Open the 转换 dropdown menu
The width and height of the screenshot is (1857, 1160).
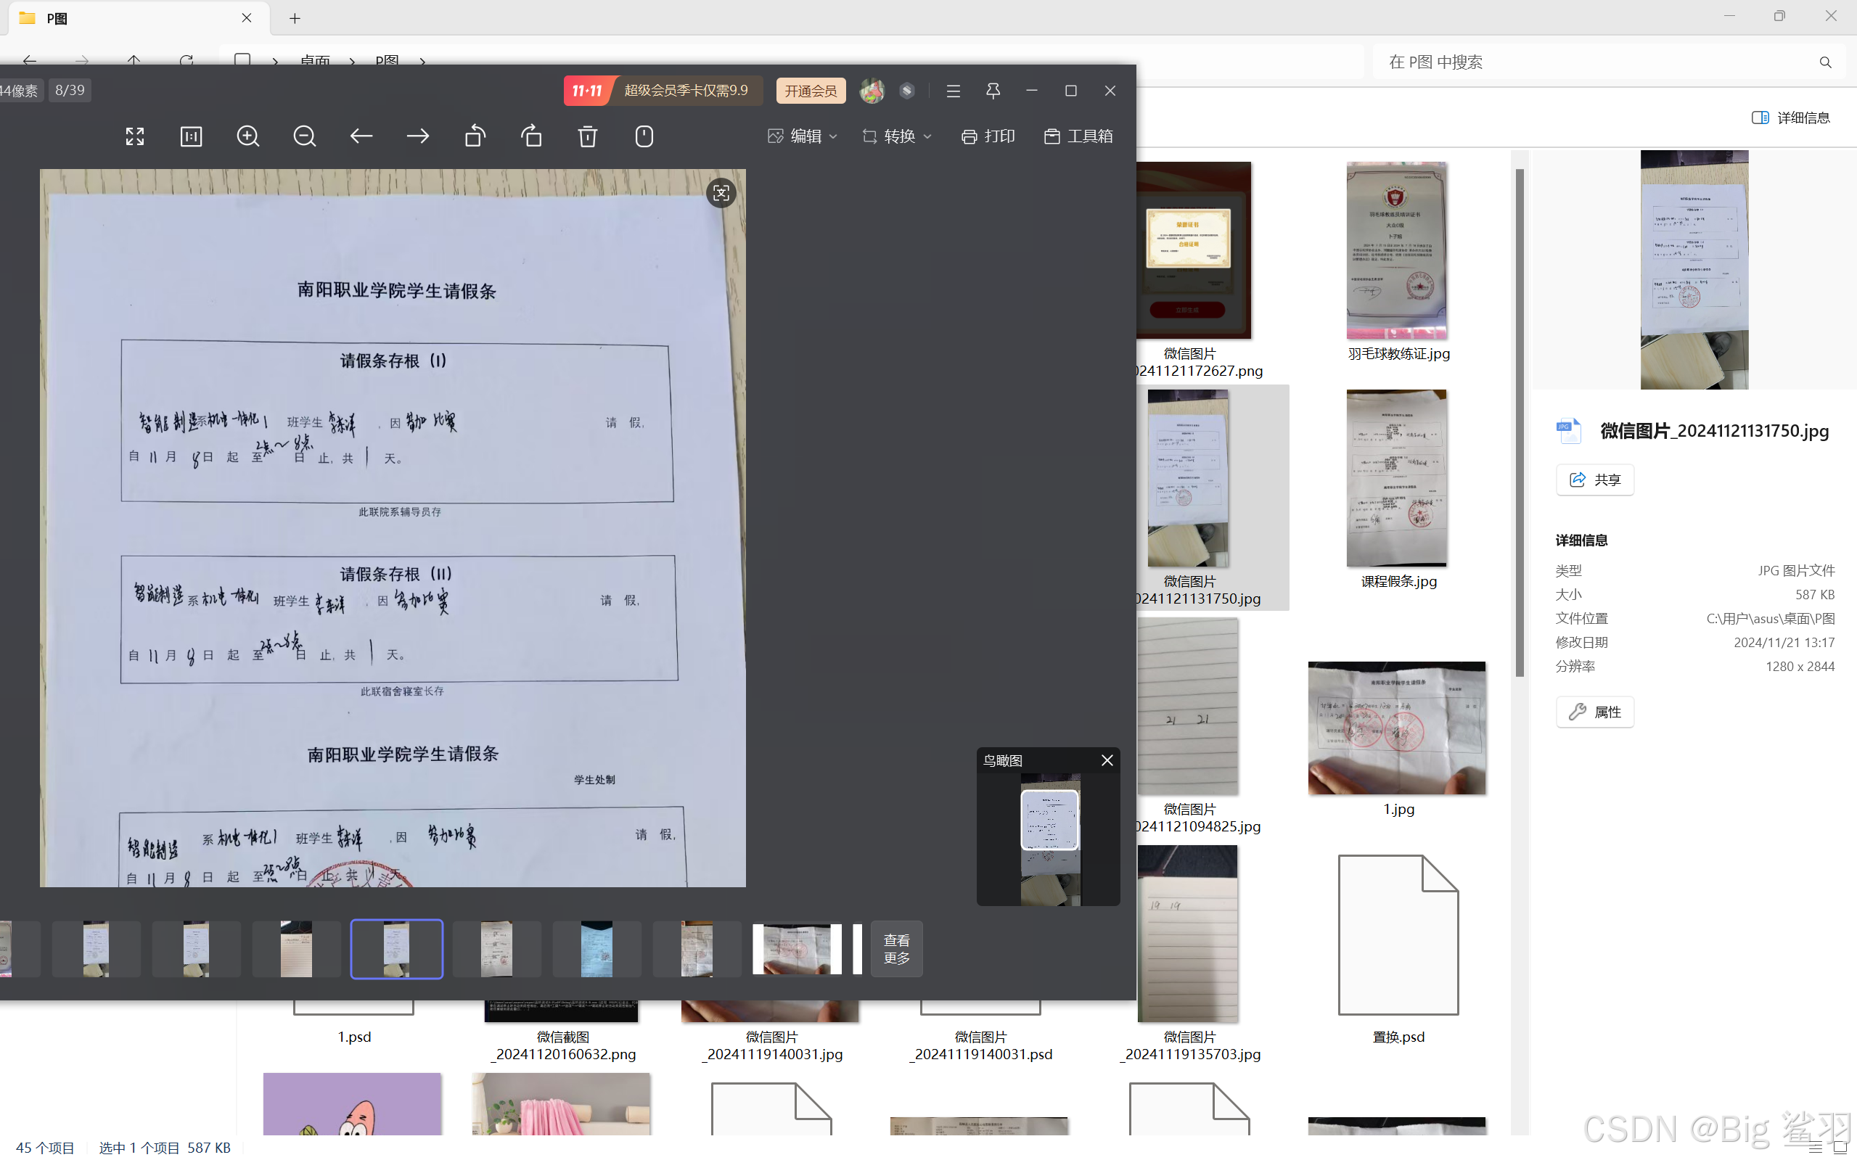coord(896,136)
